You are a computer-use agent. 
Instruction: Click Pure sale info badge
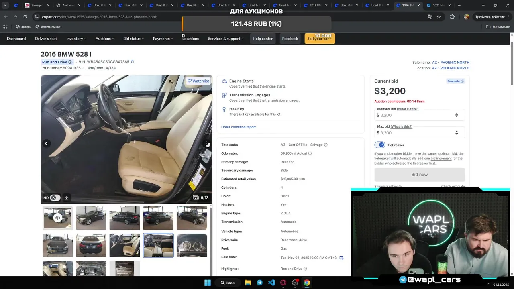tap(455, 81)
